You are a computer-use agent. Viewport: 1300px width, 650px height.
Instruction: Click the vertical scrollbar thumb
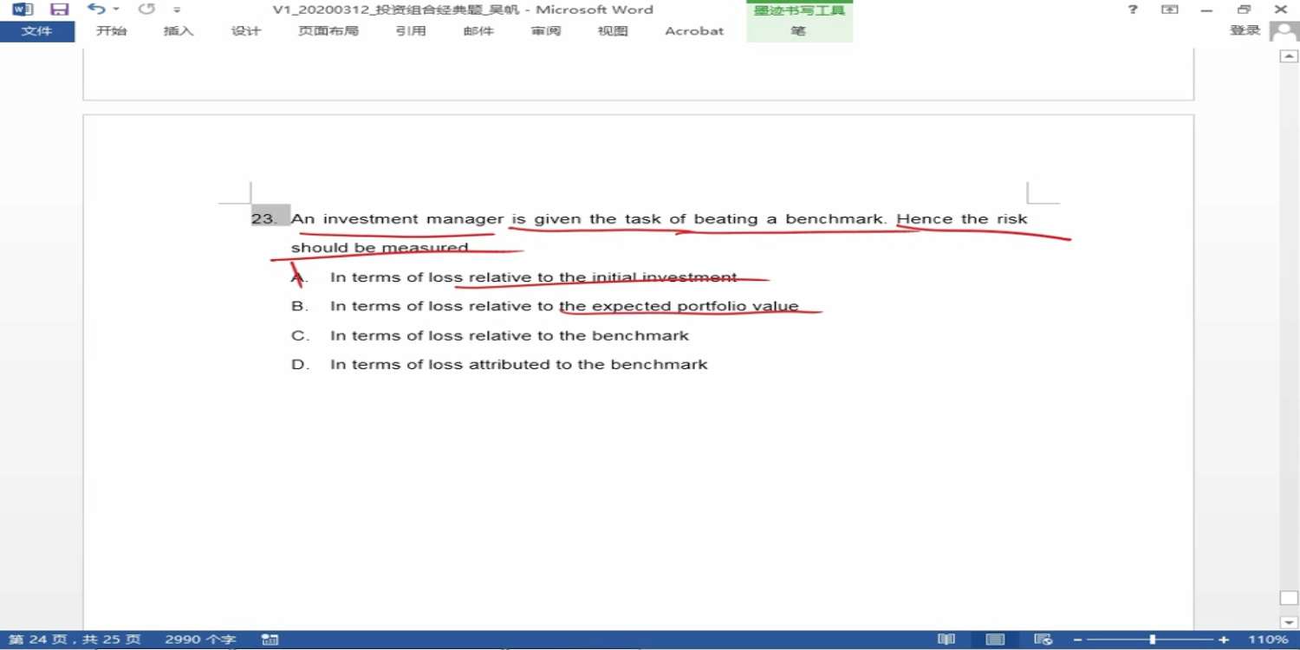click(x=1288, y=598)
